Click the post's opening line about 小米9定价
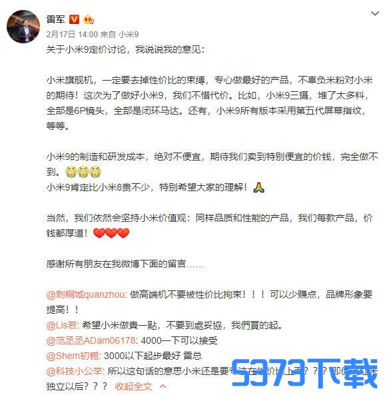 125,49
